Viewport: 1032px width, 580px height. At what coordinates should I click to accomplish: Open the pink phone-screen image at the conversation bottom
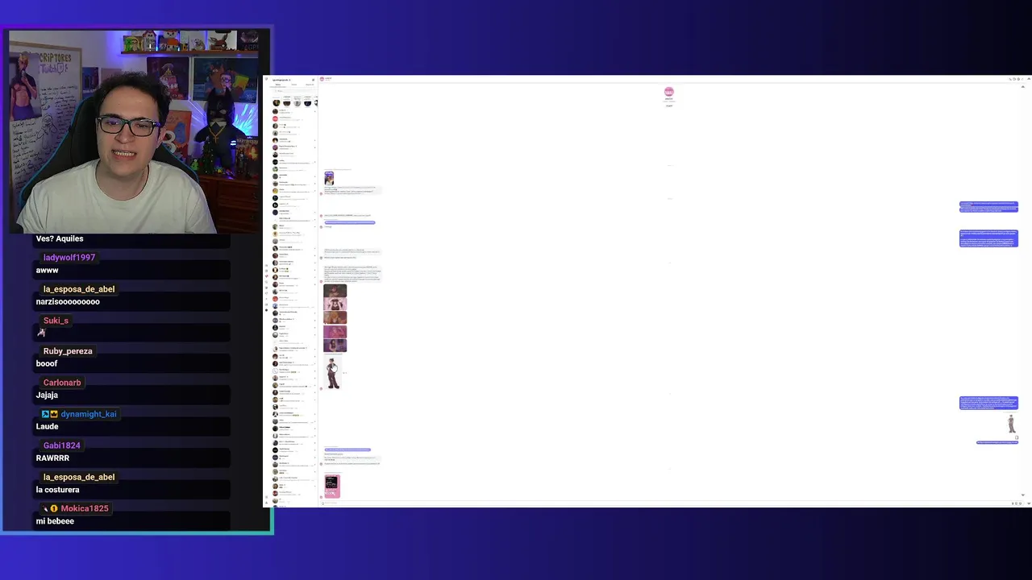332,486
